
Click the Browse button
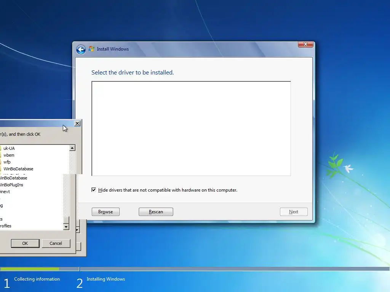click(106, 212)
